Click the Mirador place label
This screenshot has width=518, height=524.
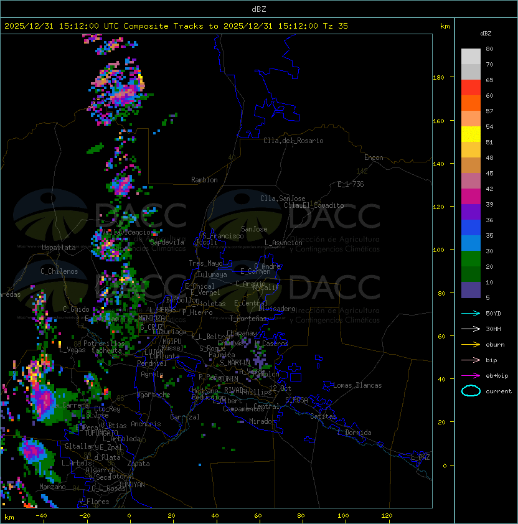point(262,421)
